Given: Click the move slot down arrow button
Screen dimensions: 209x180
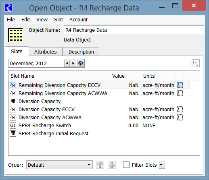Looking at the screenshot, I should 112,165.
